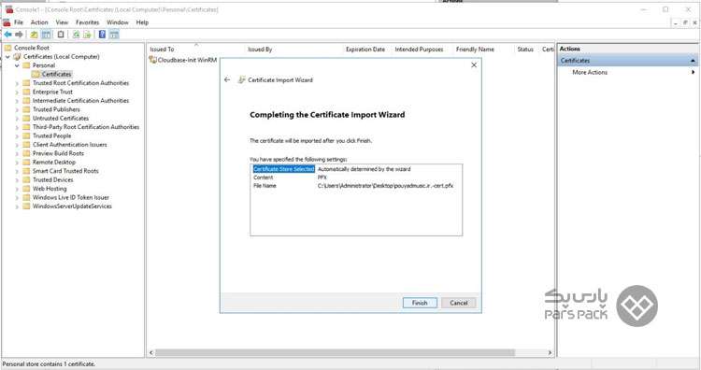Image resolution: width=701 pixels, height=370 pixels.
Task: Select the File Name settings row
Action: [356, 185]
